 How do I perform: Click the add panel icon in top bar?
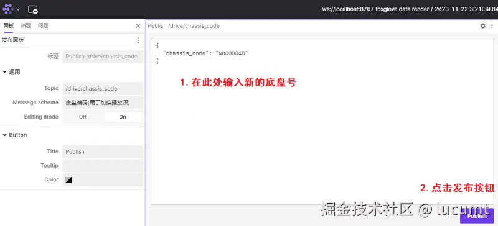pos(33,9)
